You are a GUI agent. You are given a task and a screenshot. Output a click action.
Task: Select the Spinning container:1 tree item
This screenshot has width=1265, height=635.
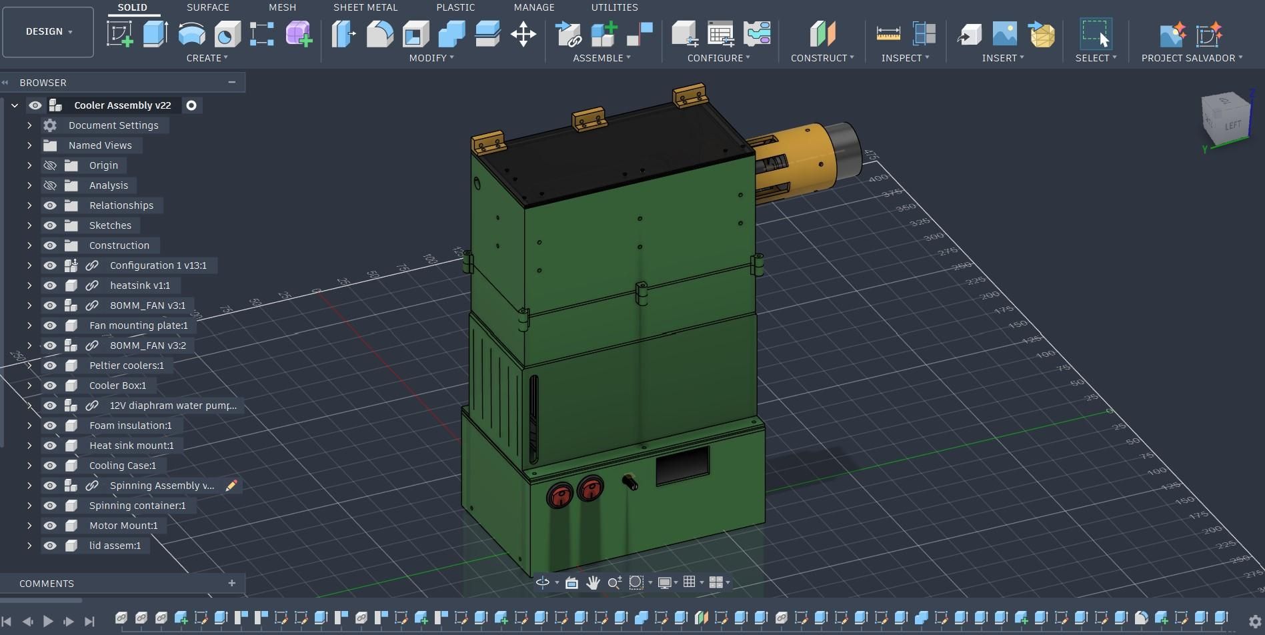(137, 506)
